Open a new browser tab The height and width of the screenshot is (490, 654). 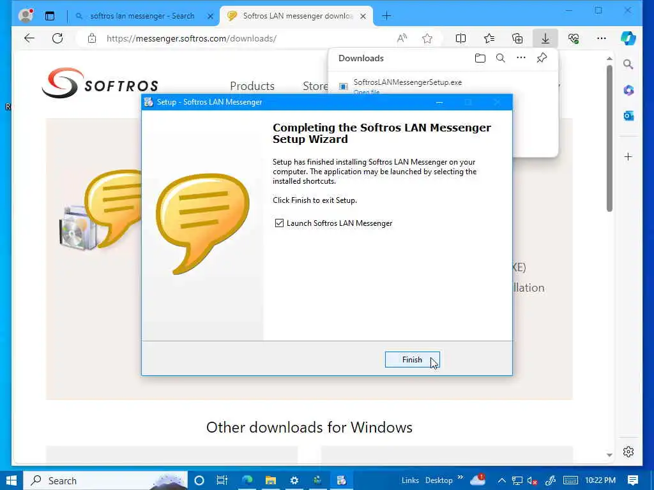[386, 16]
